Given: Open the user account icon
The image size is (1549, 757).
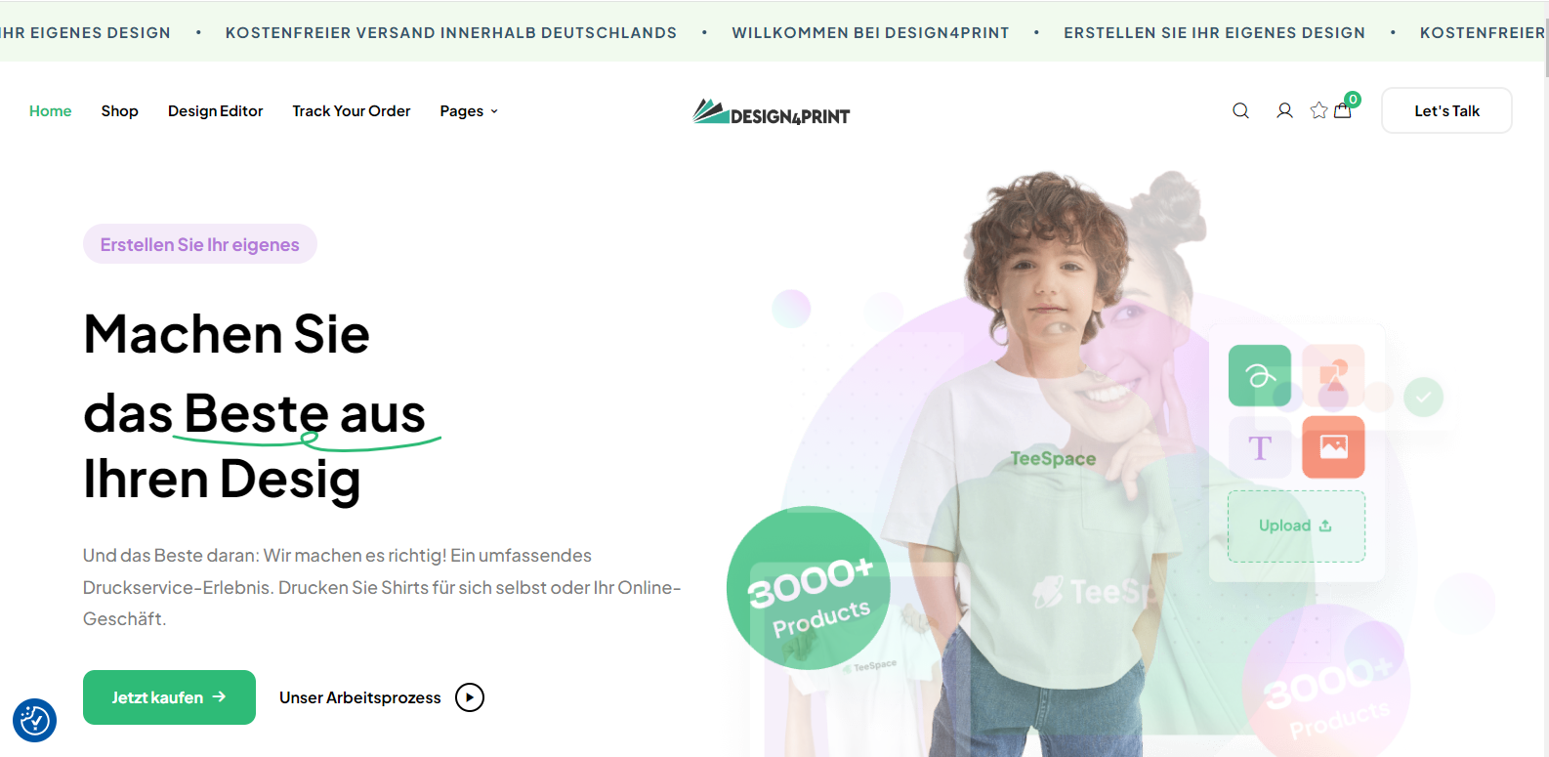Looking at the screenshot, I should pos(1284,110).
